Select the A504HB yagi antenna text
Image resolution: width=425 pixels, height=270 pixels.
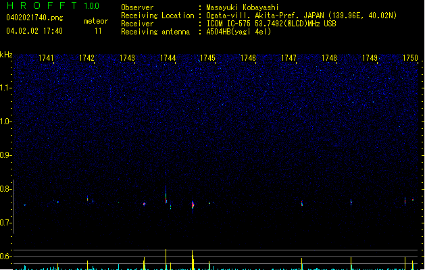[x=239, y=32]
